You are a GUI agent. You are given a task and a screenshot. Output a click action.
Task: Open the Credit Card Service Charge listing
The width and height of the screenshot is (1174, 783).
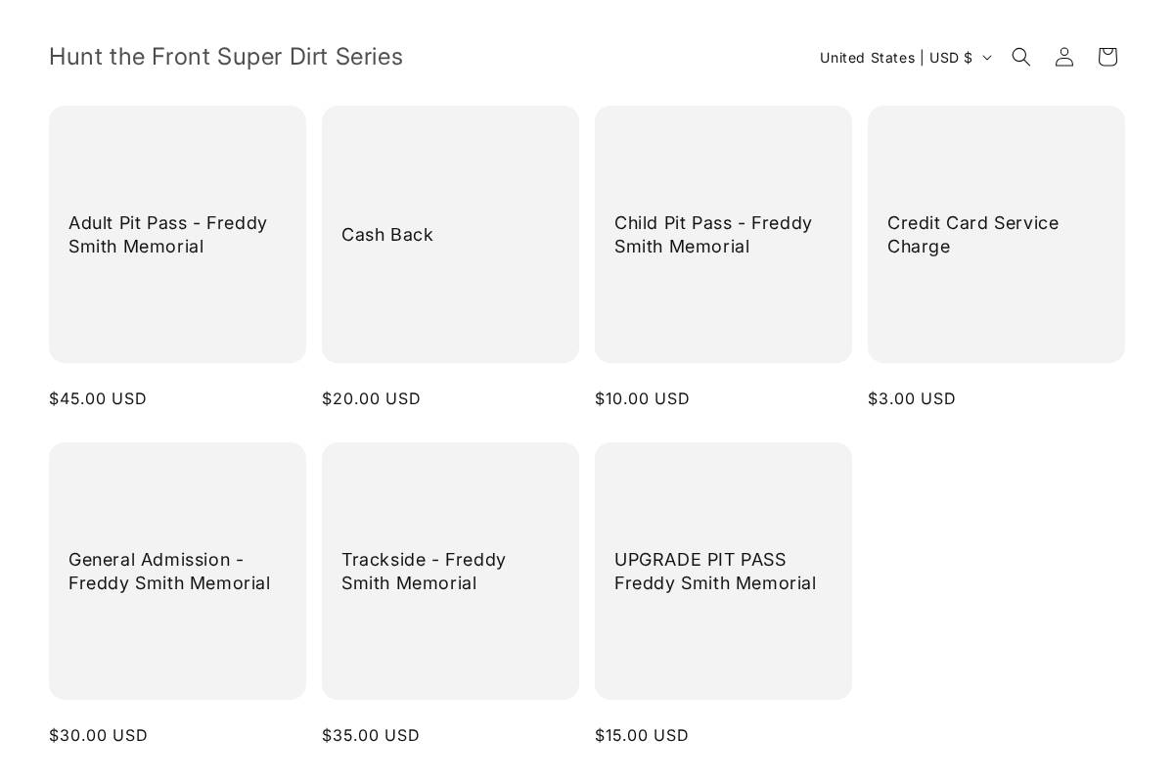click(972, 234)
